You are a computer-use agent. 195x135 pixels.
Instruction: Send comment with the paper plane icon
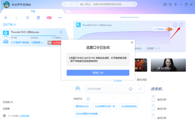point(140,89)
